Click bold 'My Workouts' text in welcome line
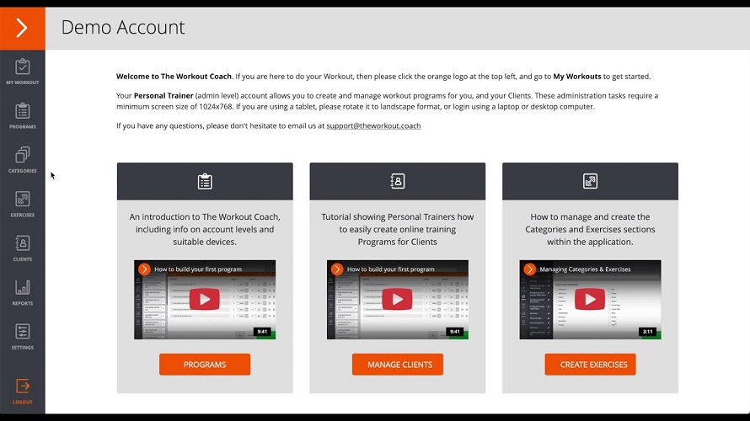750x421 pixels. click(577, 77)
